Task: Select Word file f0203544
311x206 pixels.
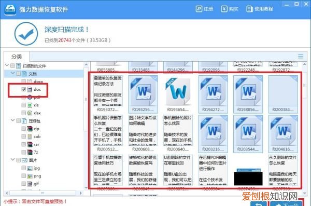Action: pos(248,134)
